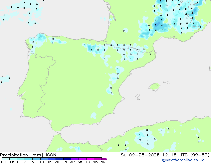This screenshot has height=163, width=211.
Task: Pick the 5–10 mm legend color swatch
Action: click(36, 159)
